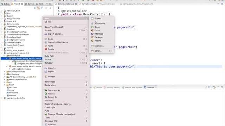Open the PMD submenu
The image size is (225, 126).
[x=66, y=111]
